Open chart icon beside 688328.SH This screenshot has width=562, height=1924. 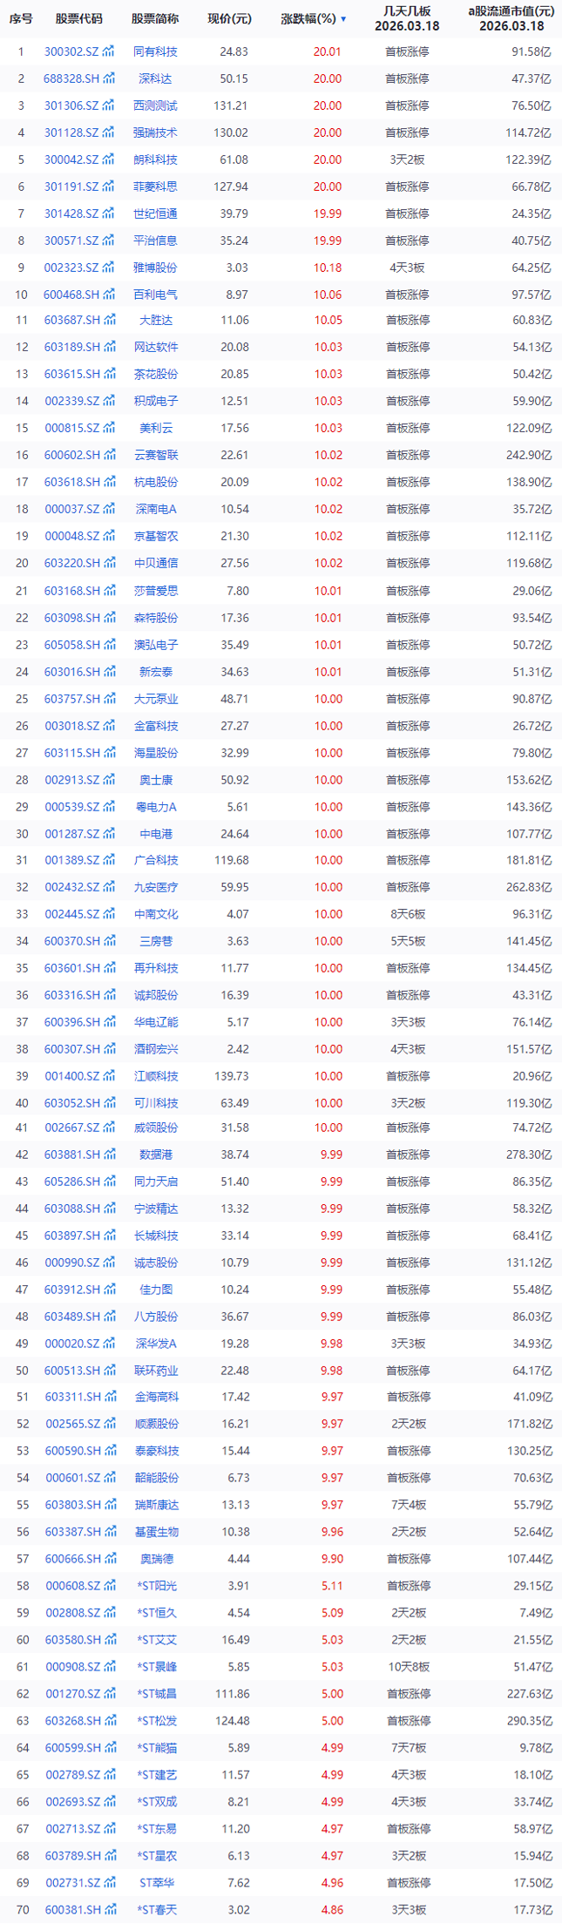coord(109,79)
